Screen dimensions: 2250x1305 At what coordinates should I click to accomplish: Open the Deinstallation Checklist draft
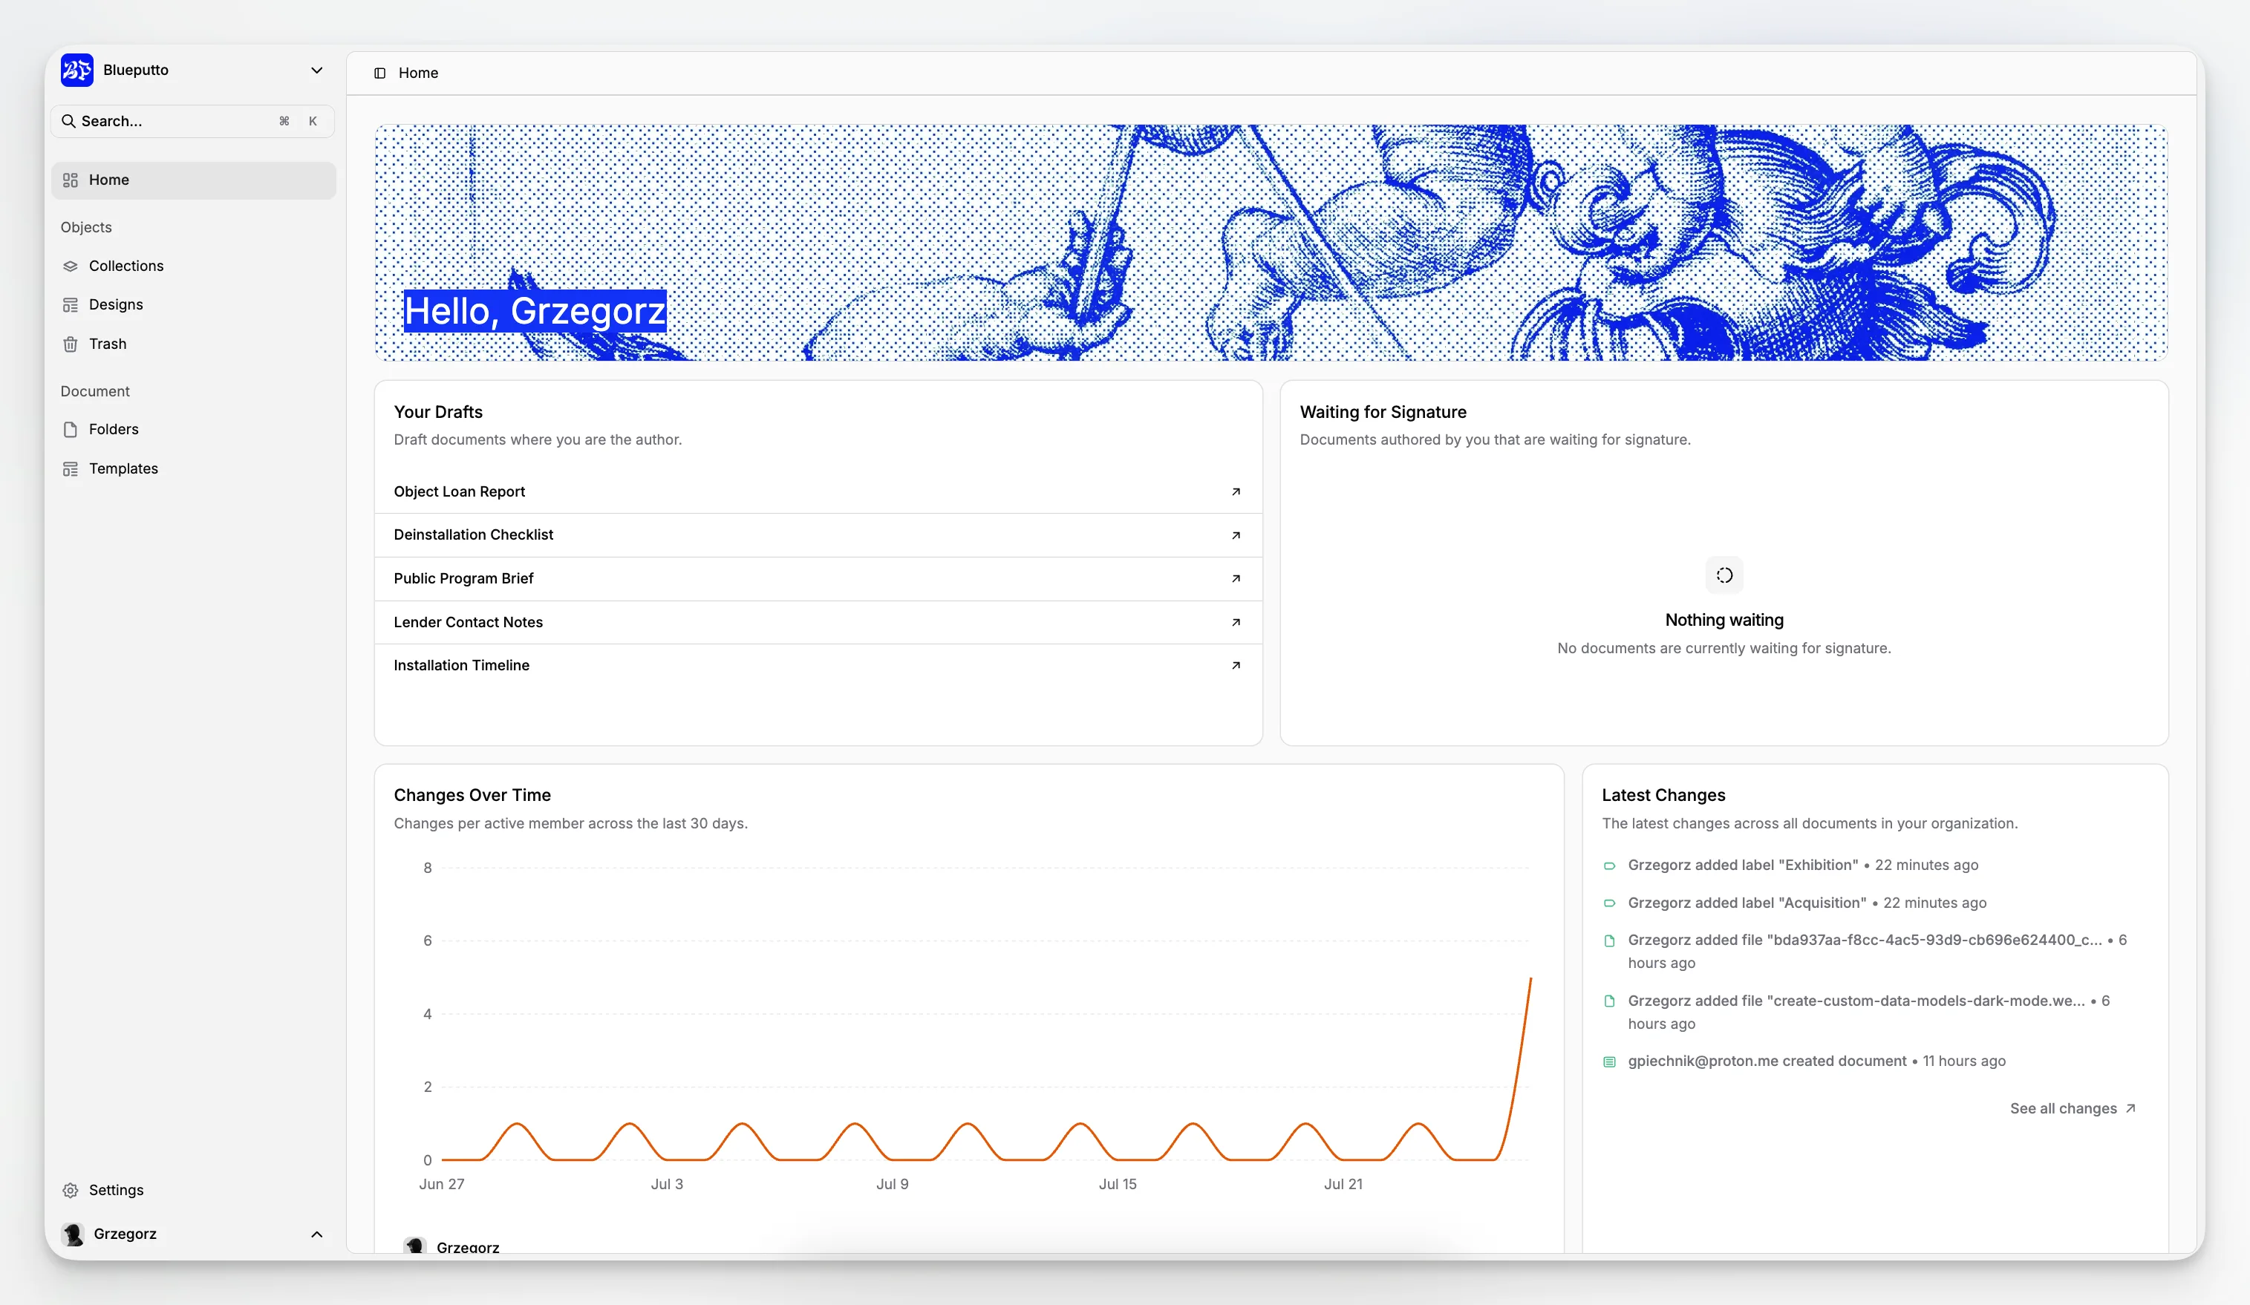(x=818, y=534)
